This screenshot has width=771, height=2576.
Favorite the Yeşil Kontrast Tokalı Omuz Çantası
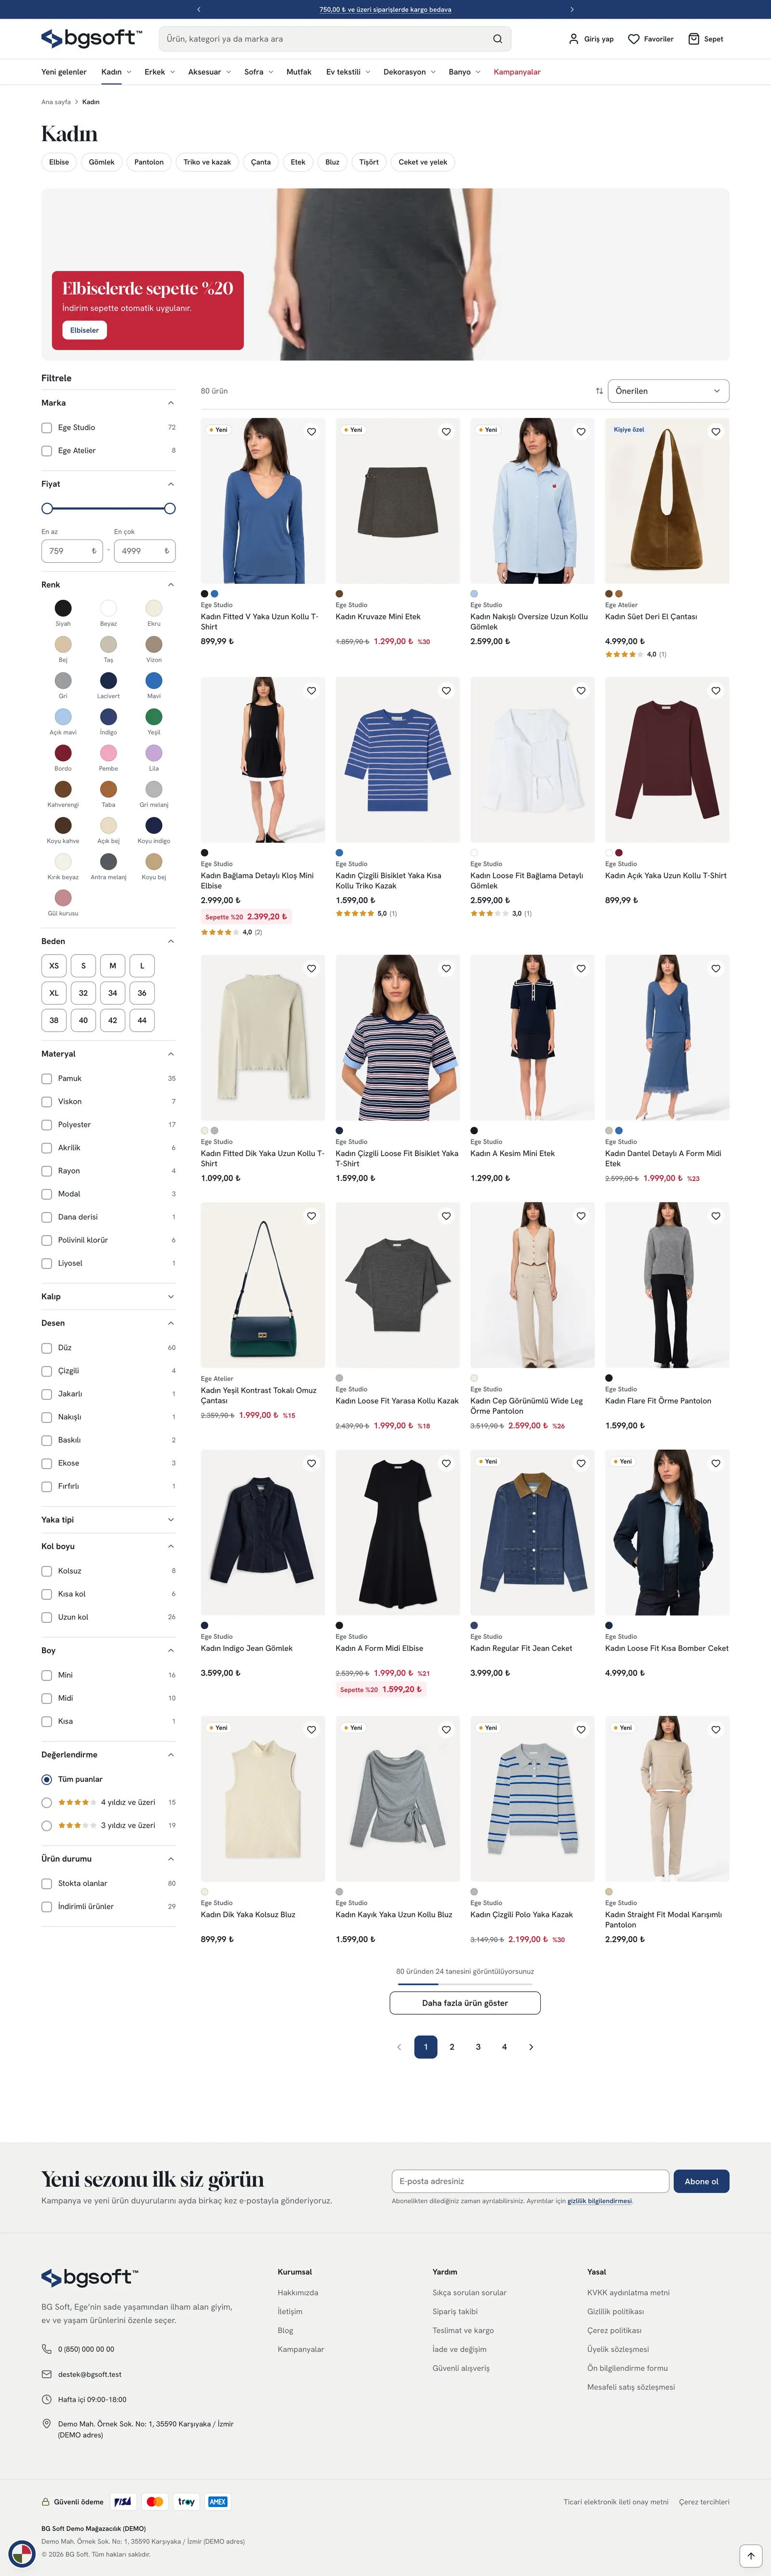[x=311, y=1216]
